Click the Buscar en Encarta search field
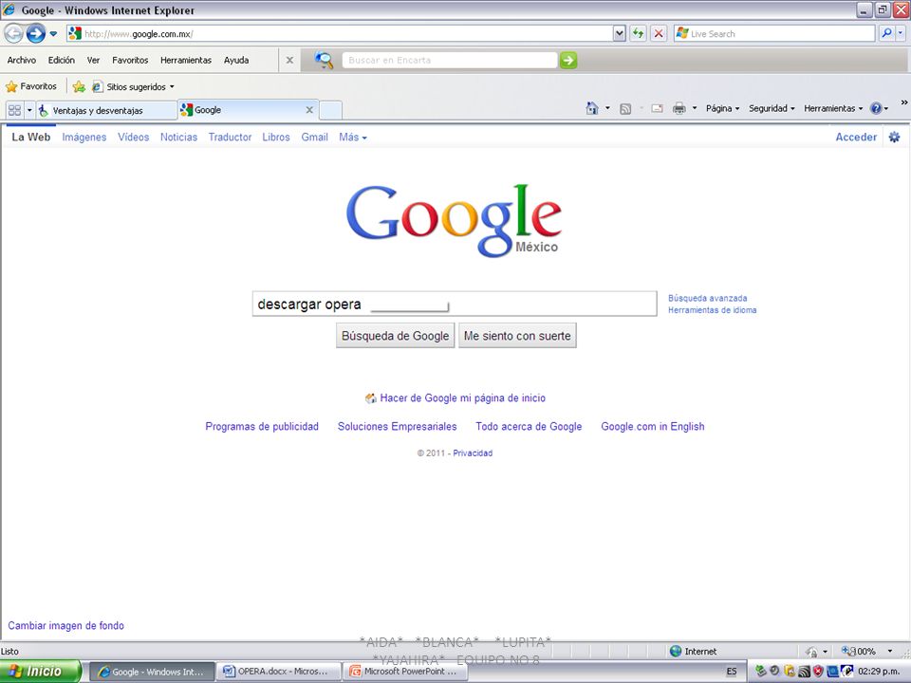Image resolution: width=911 pixels, height=683 pixels. (x=450, y=60)
